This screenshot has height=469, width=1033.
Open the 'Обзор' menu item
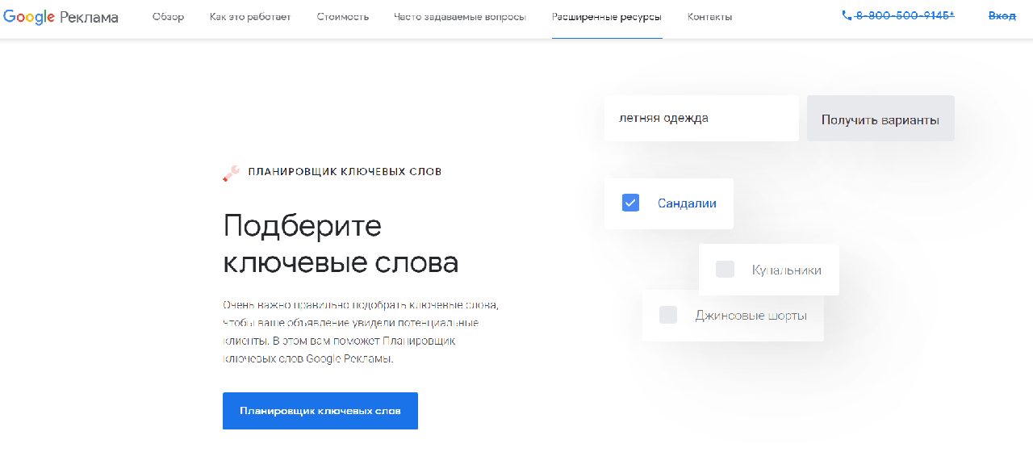click(x=169, y=16)
